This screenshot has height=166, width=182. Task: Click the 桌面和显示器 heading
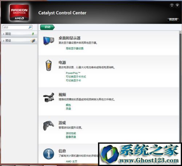70,38
